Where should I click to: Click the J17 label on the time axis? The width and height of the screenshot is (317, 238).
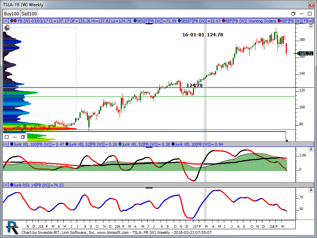(x=196, y=227)
